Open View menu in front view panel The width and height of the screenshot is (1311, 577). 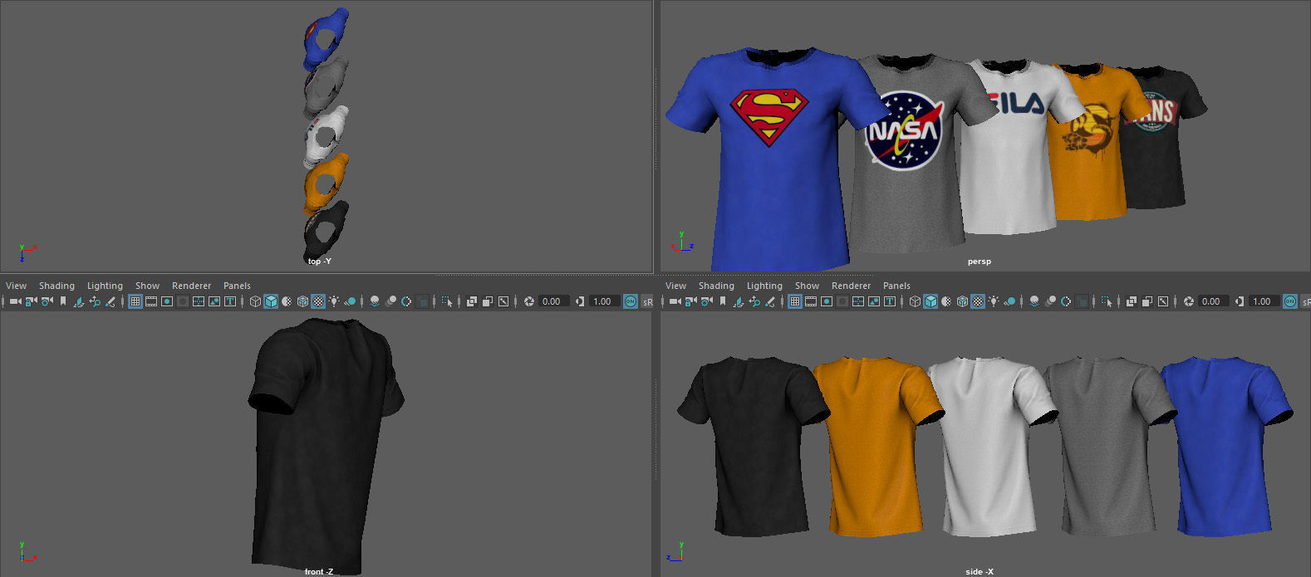(16, 286)
